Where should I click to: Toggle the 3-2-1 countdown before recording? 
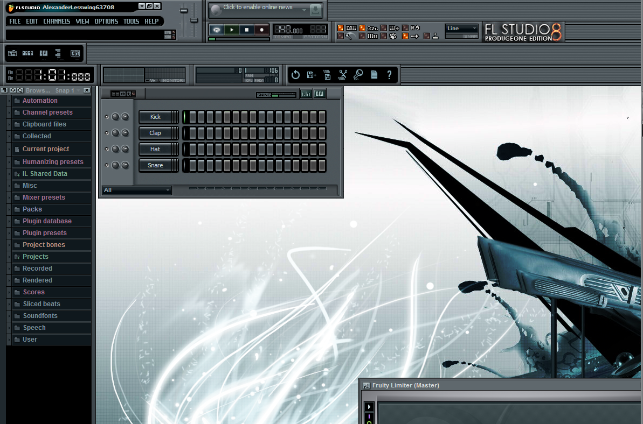click(362, 28)
